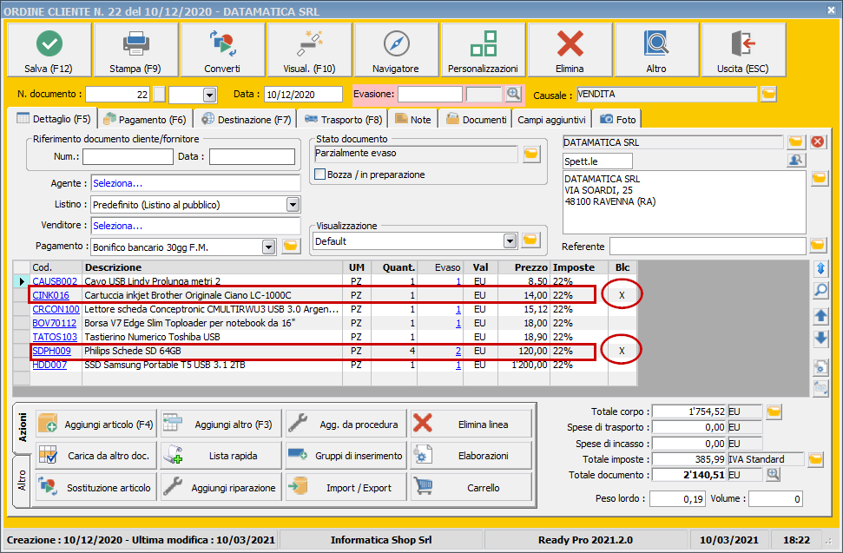Image resolution: width=843 pixels, height=553 pixels.
Task: Open the Destinazione (F7) tab
Action: click(247, 119)
